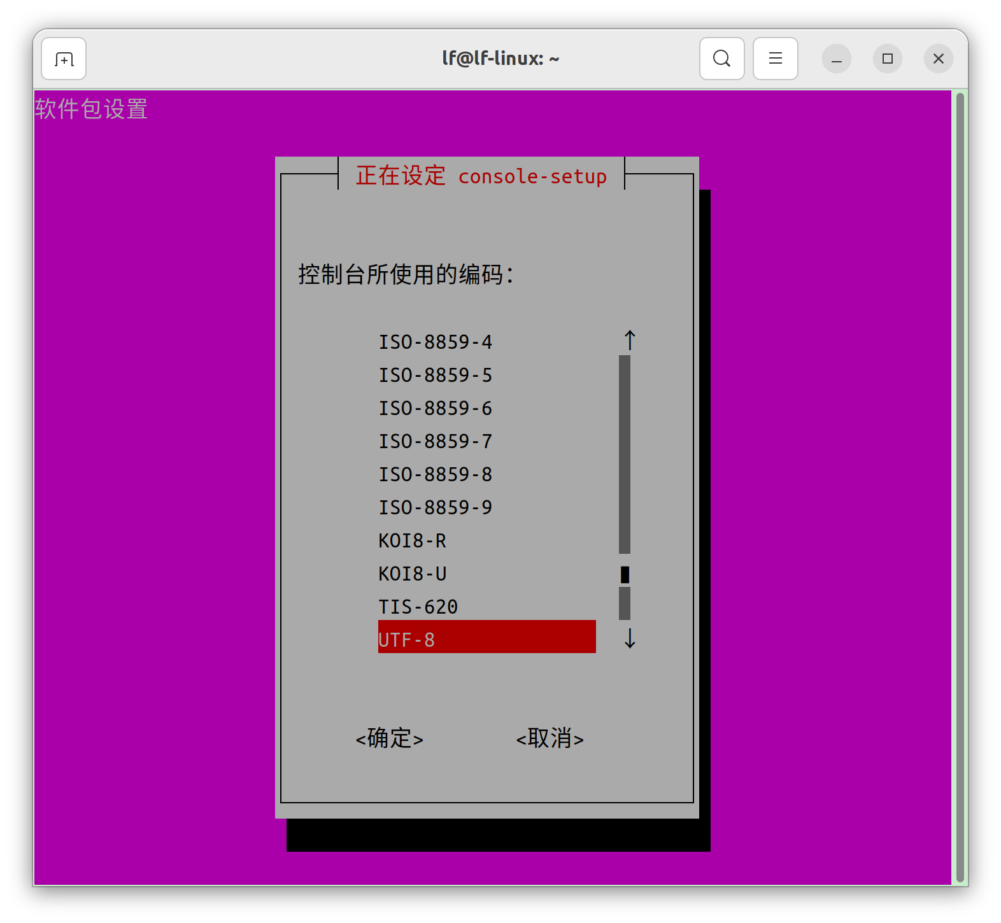1001x923 pixels.
Task: Open the hamburger menu
Action: point(775,59)
